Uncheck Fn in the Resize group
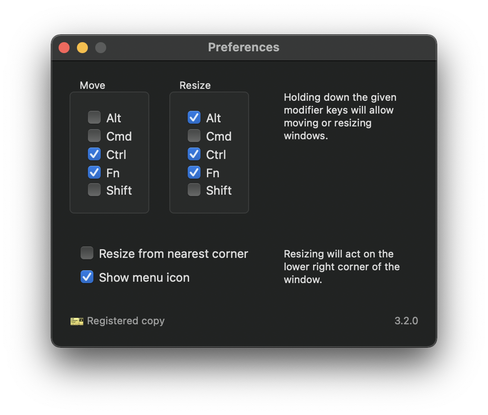Screen dimensions: 488x415 coord(194,172)
